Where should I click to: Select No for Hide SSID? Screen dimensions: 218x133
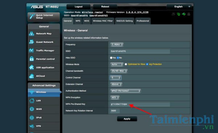[x=118, y=58]
